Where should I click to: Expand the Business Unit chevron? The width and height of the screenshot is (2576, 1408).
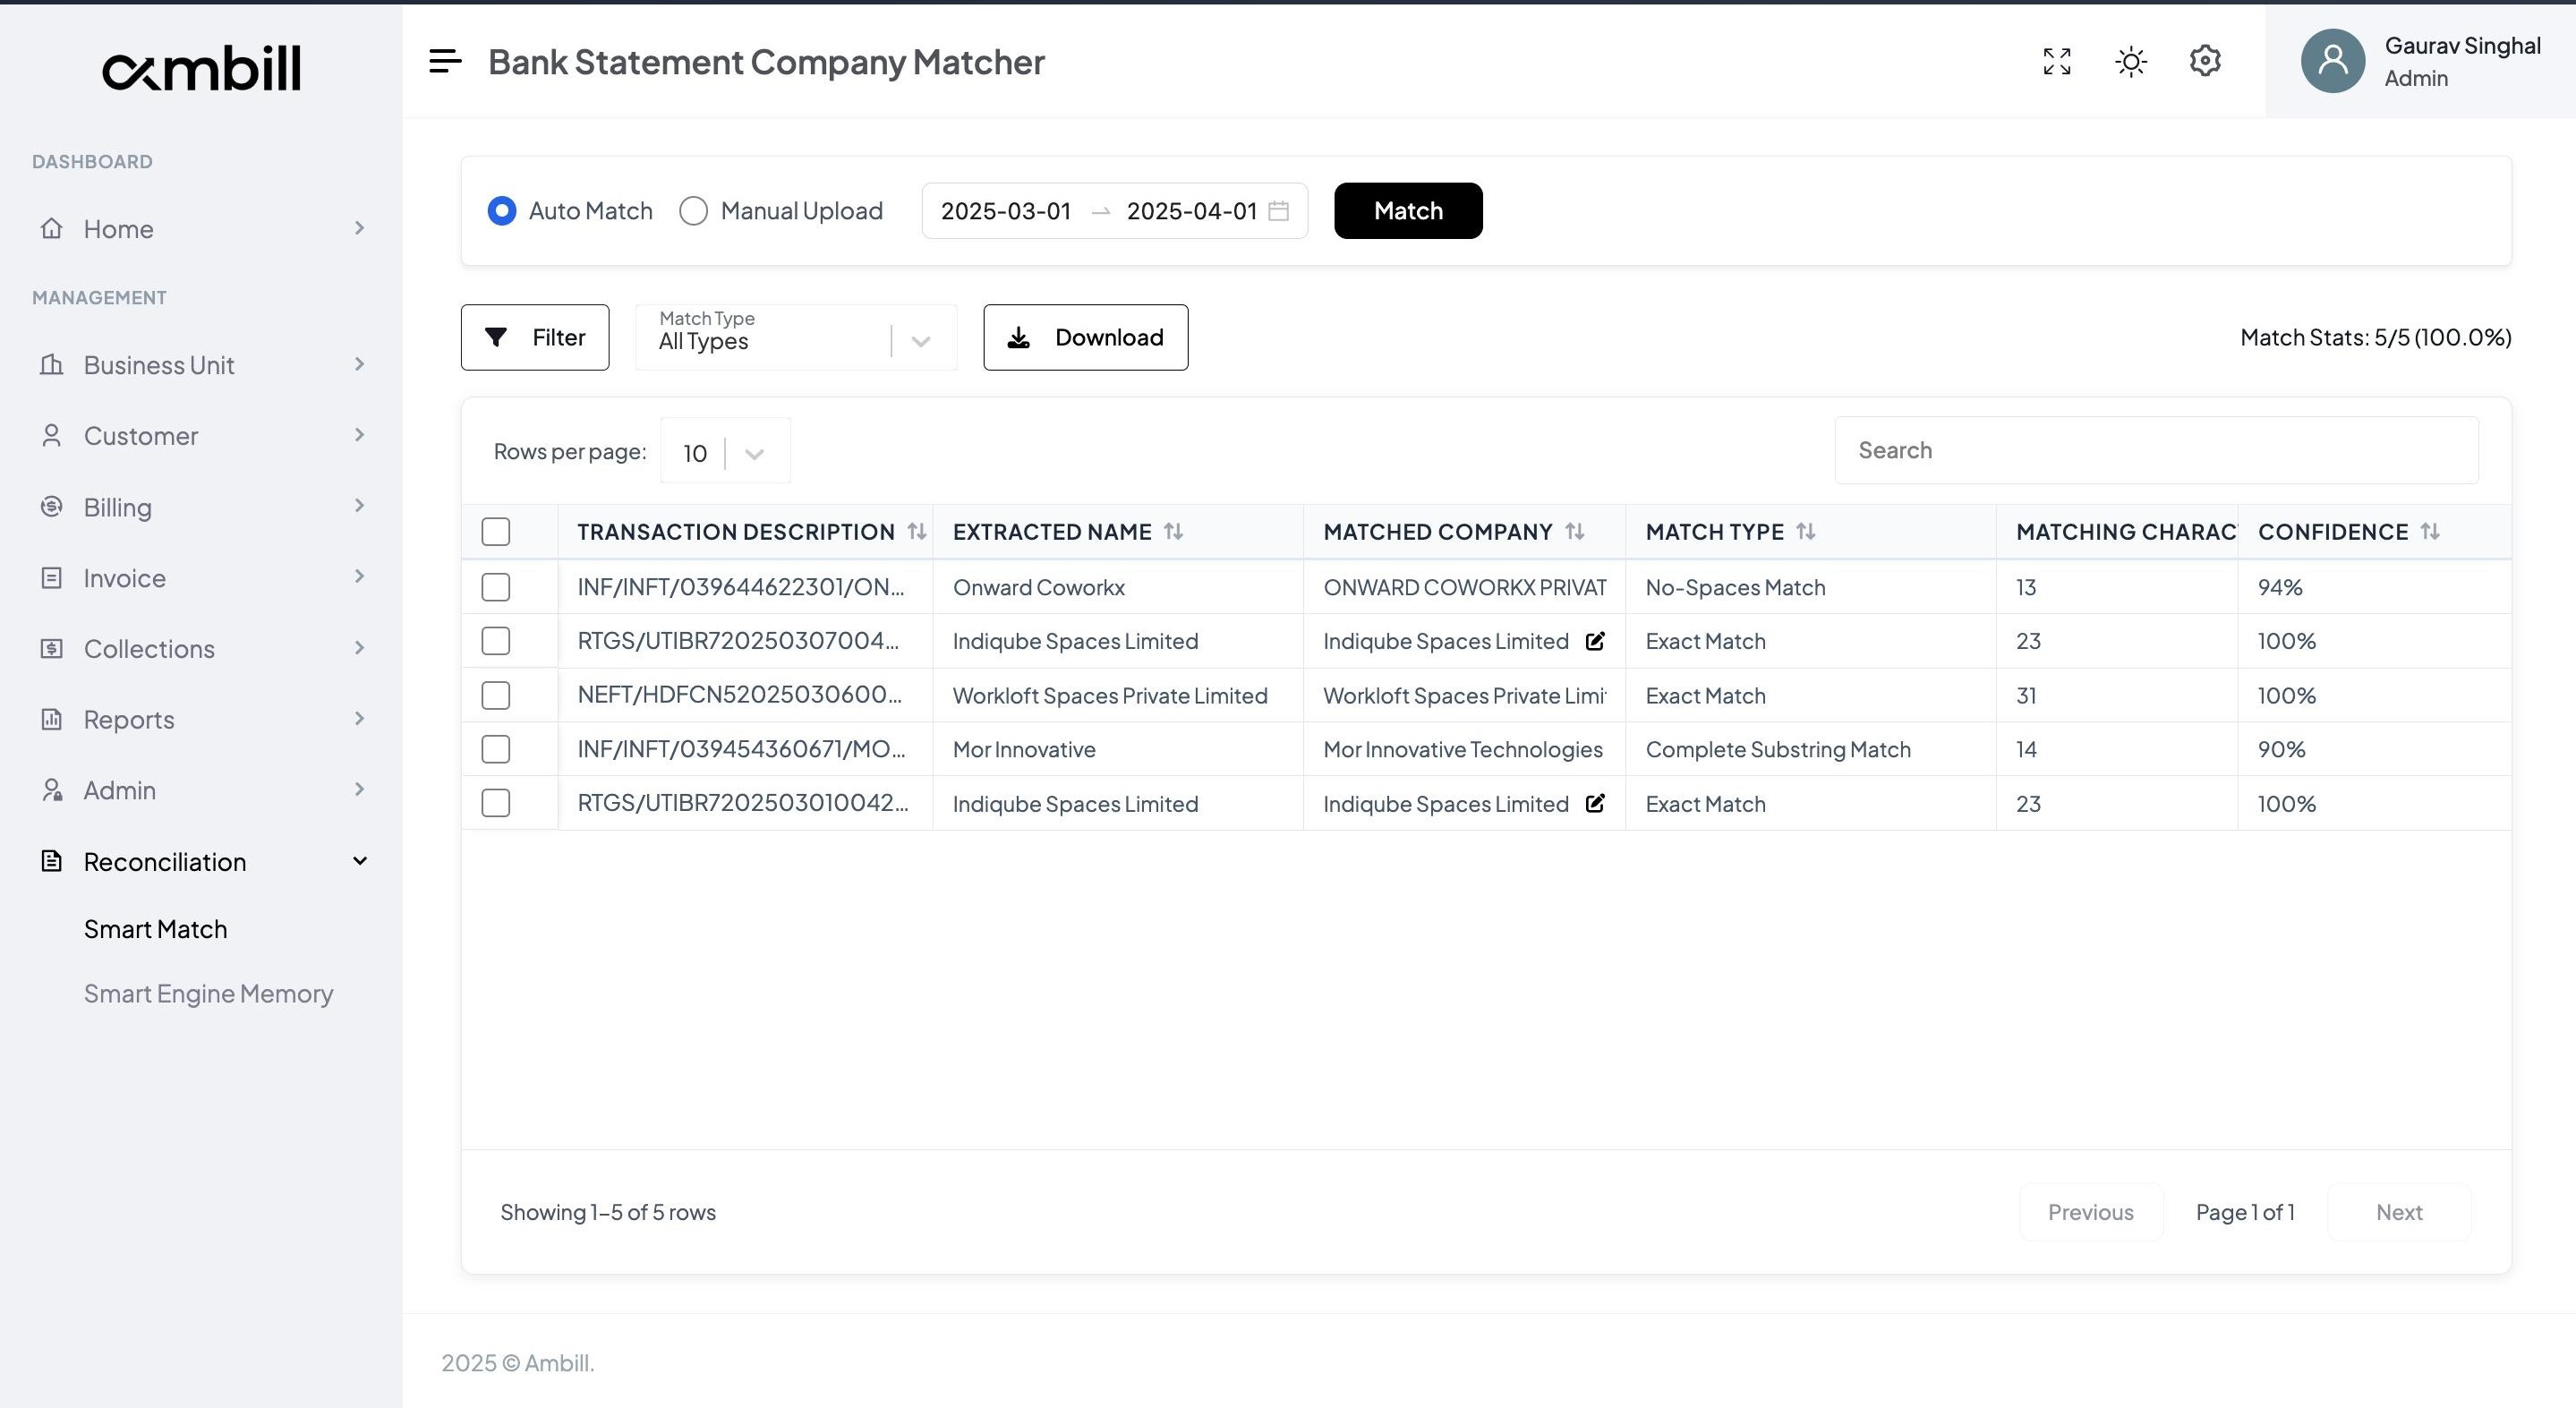(359, 364)
